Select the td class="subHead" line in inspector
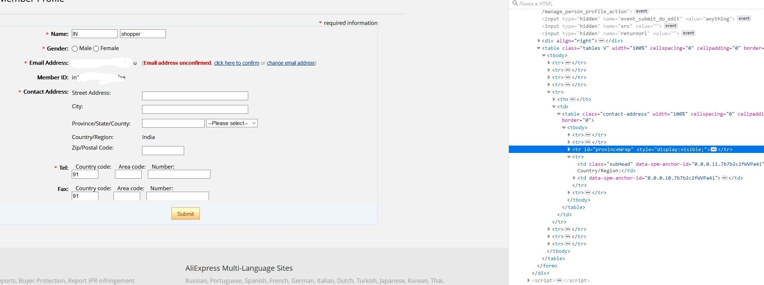 coord(670,164)
